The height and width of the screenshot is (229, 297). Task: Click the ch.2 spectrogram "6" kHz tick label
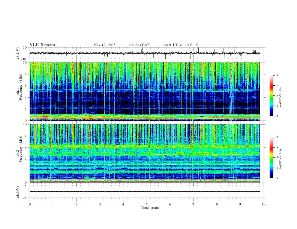(26, 148)
